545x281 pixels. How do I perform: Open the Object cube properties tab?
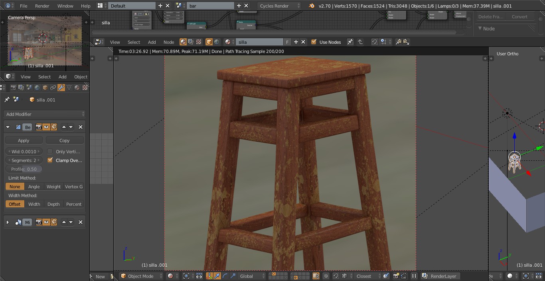[x=45, y=88]
